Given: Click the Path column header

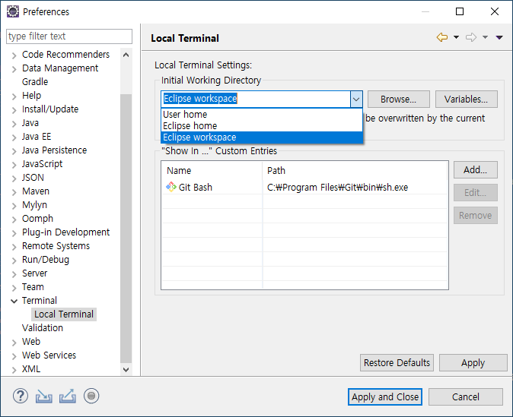Looking at the screenshot, I should pyautogui.click(x=355, y=170).
